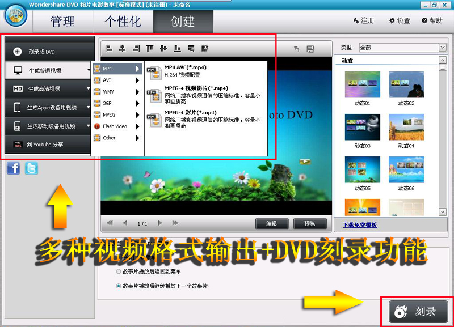Expand 生成Apple设备用视频 menu
Image resolution: width=454 pixels, height=327 pixels.
tap(48, 107)
